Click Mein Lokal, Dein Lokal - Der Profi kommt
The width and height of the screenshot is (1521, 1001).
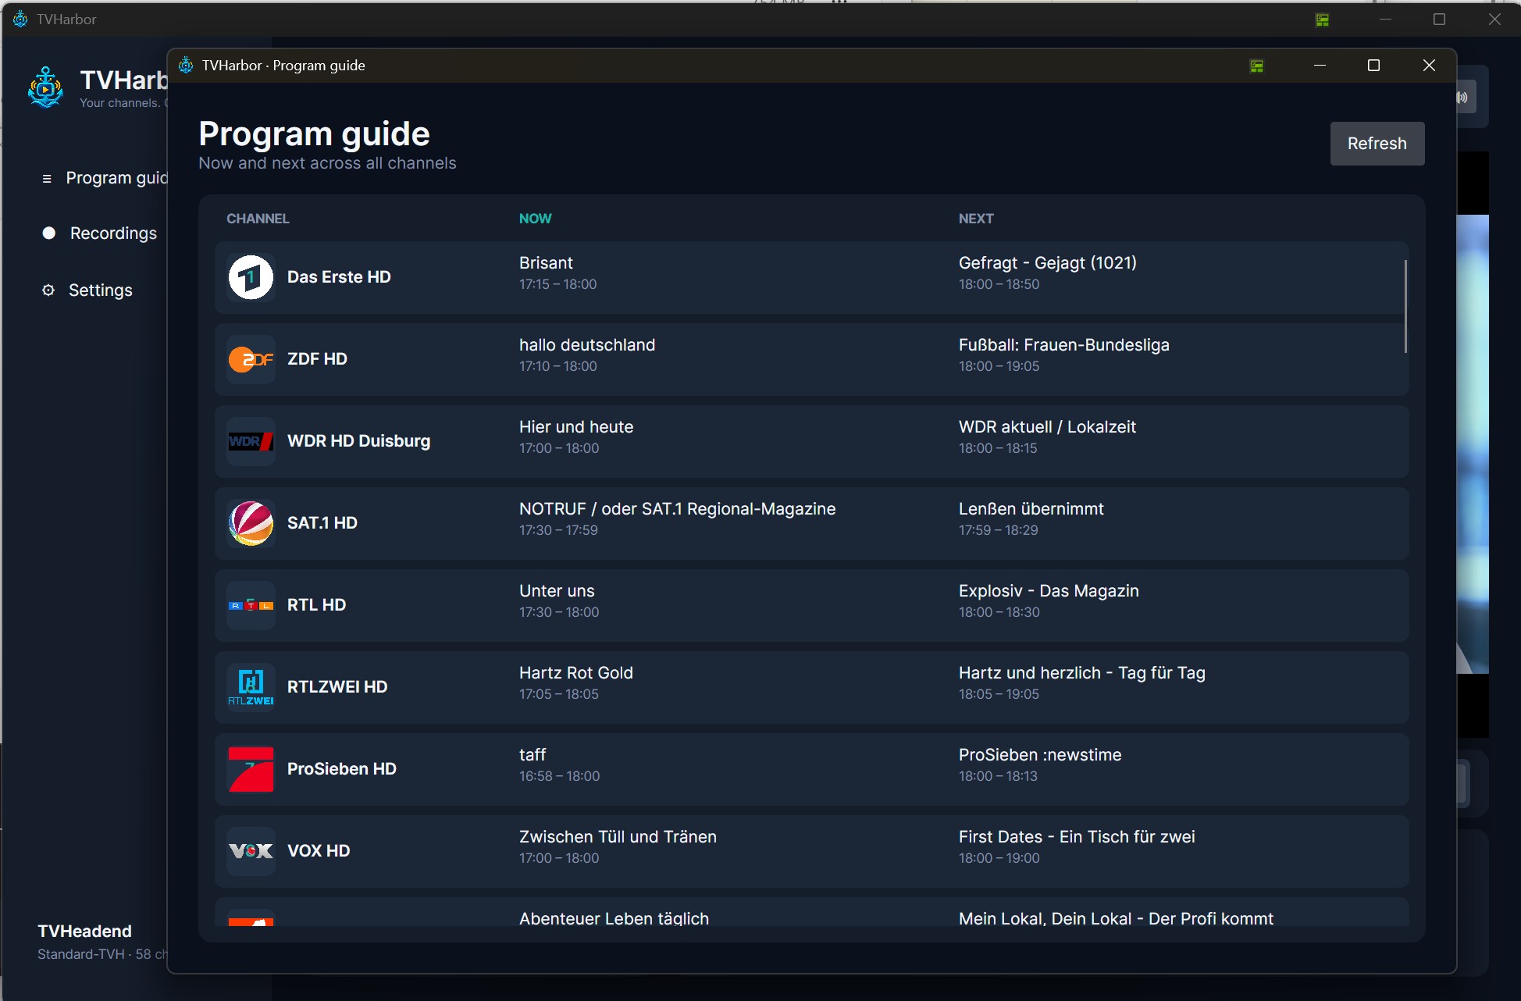tap(1116, 918)
